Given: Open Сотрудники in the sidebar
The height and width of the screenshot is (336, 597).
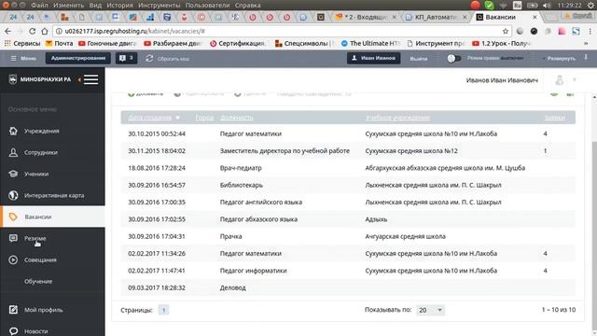Looking at the screenshot, I should tap(41, 152).
